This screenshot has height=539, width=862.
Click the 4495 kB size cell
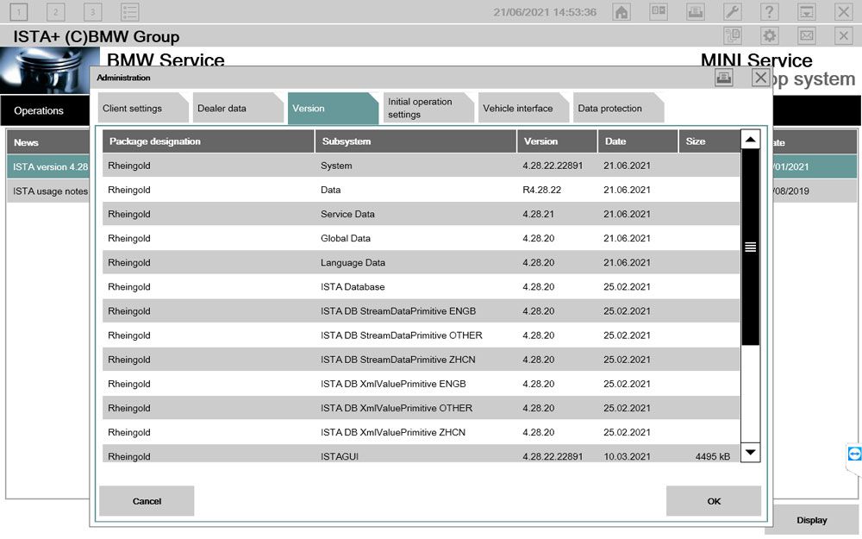click(x=713, y=456)
